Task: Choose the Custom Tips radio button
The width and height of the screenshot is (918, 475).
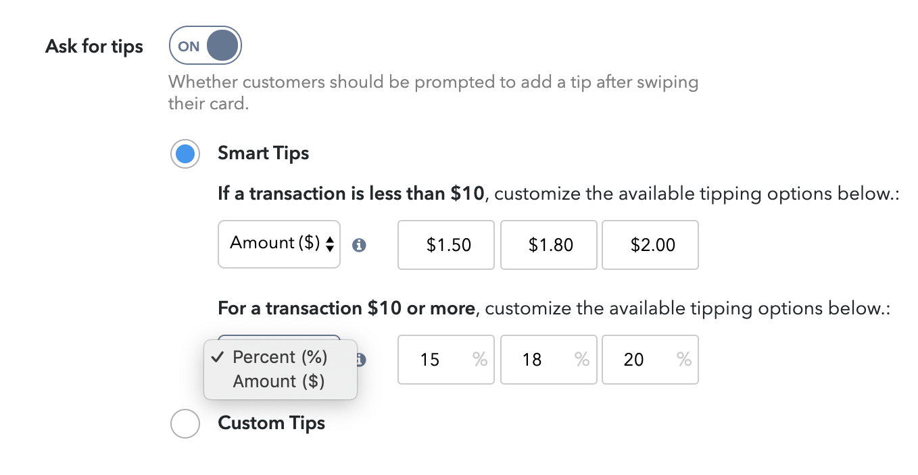Action: (185, 424)
